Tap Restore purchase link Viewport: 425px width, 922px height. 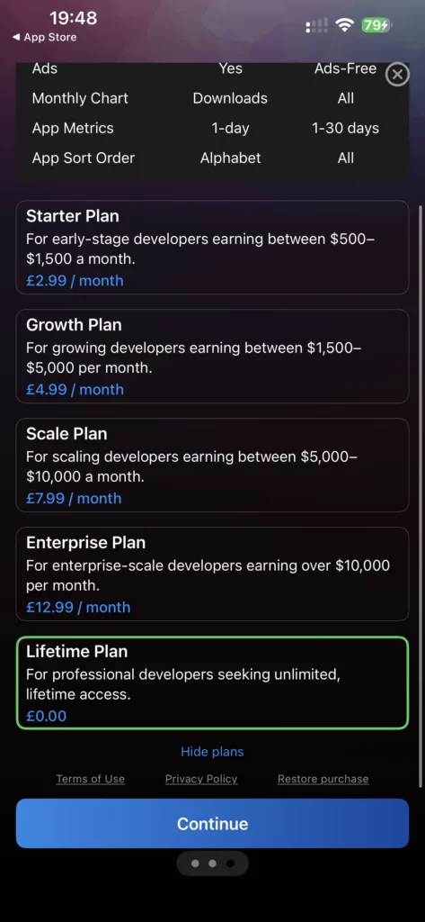point(323,779)
